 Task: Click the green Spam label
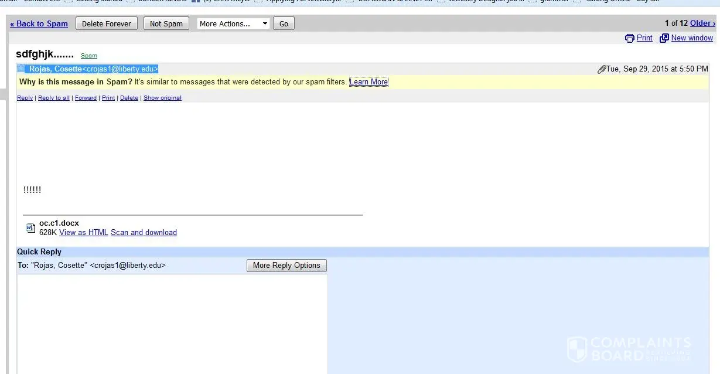[89, 56]
